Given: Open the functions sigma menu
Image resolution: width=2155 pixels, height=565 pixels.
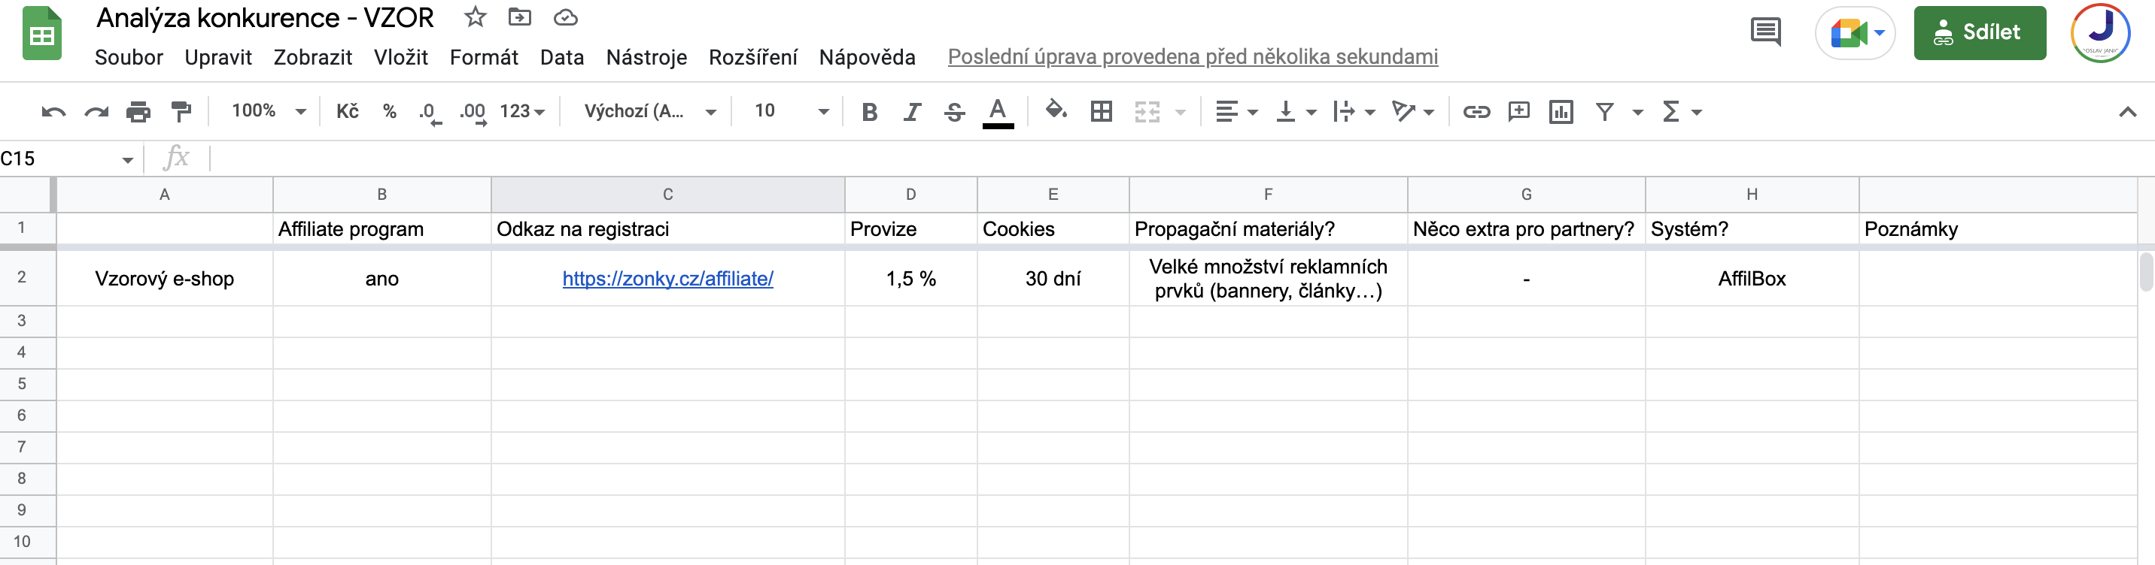Looking at the screenshot, I should tap(1681, 111).
